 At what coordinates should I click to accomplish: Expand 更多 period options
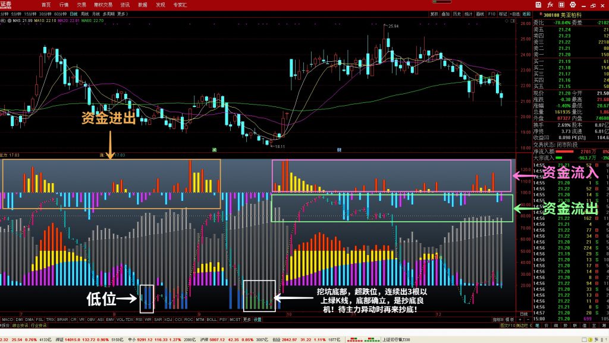123,13
